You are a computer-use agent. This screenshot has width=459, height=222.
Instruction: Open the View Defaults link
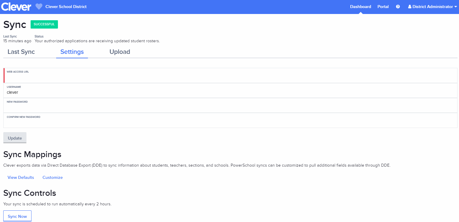point(21,177)
